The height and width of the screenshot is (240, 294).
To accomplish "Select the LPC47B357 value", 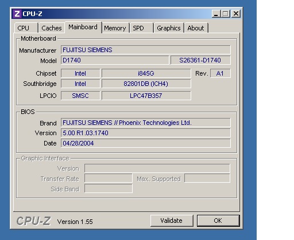I will (146, 96).
